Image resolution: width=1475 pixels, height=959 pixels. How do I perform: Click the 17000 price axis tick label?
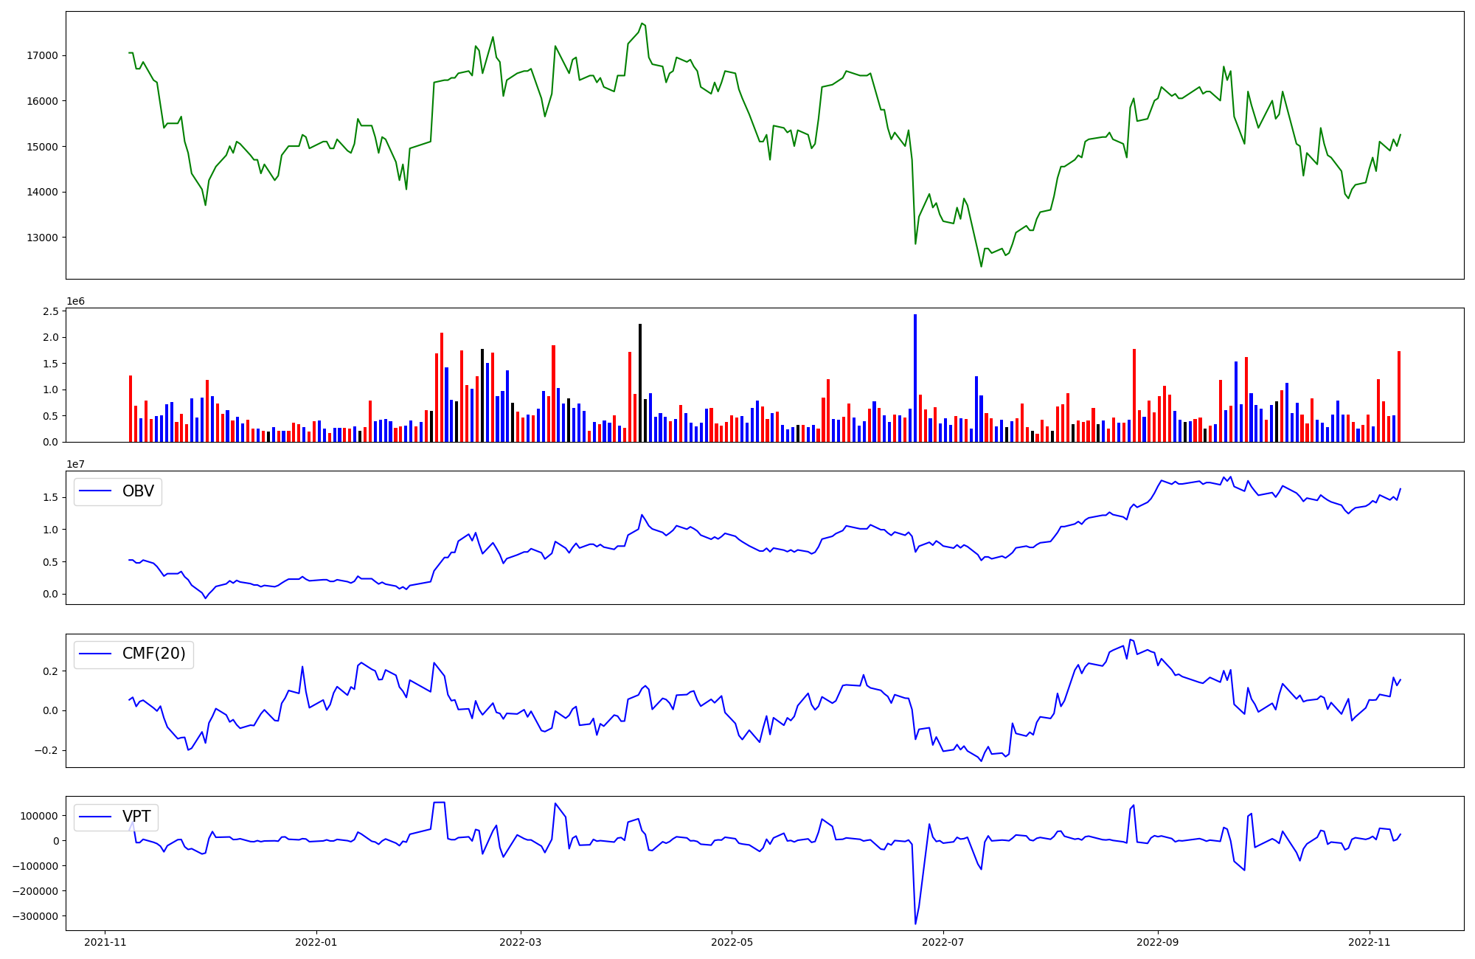point(42,55)
